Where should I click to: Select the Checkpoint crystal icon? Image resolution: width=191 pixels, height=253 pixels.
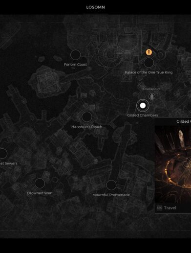click(x=152, y=96)
